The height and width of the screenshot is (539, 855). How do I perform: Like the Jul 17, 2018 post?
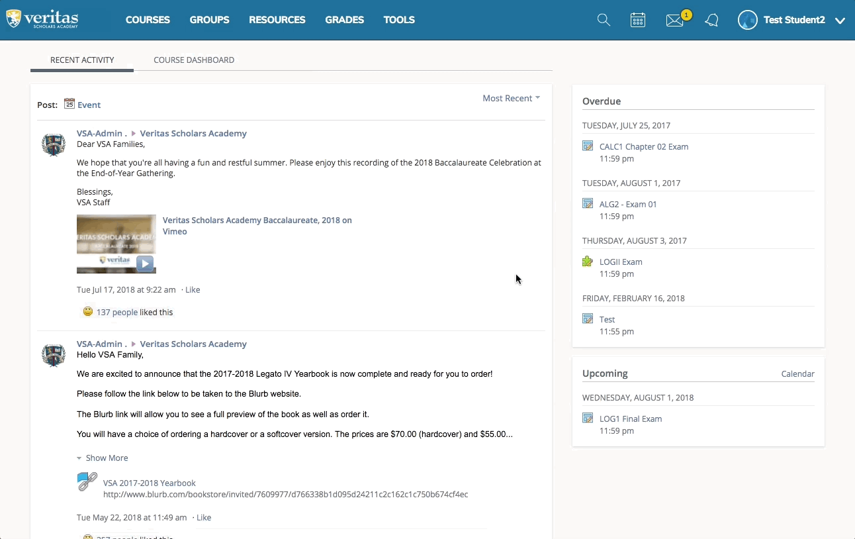point(193,289)
